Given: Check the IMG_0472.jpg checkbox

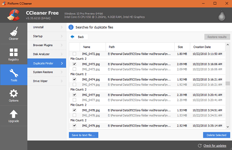Looking at the screenshot, I should (74, 54).
